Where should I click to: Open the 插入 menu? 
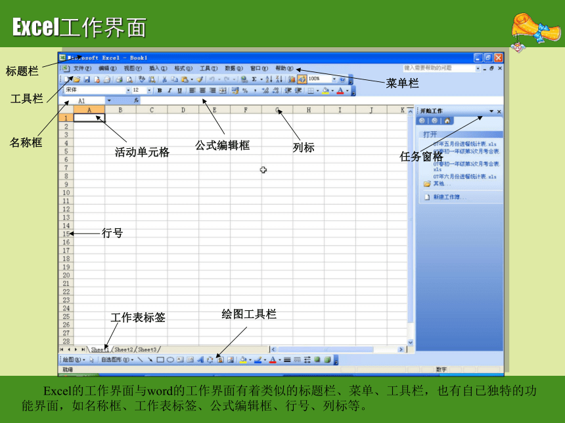pos(158,68)
